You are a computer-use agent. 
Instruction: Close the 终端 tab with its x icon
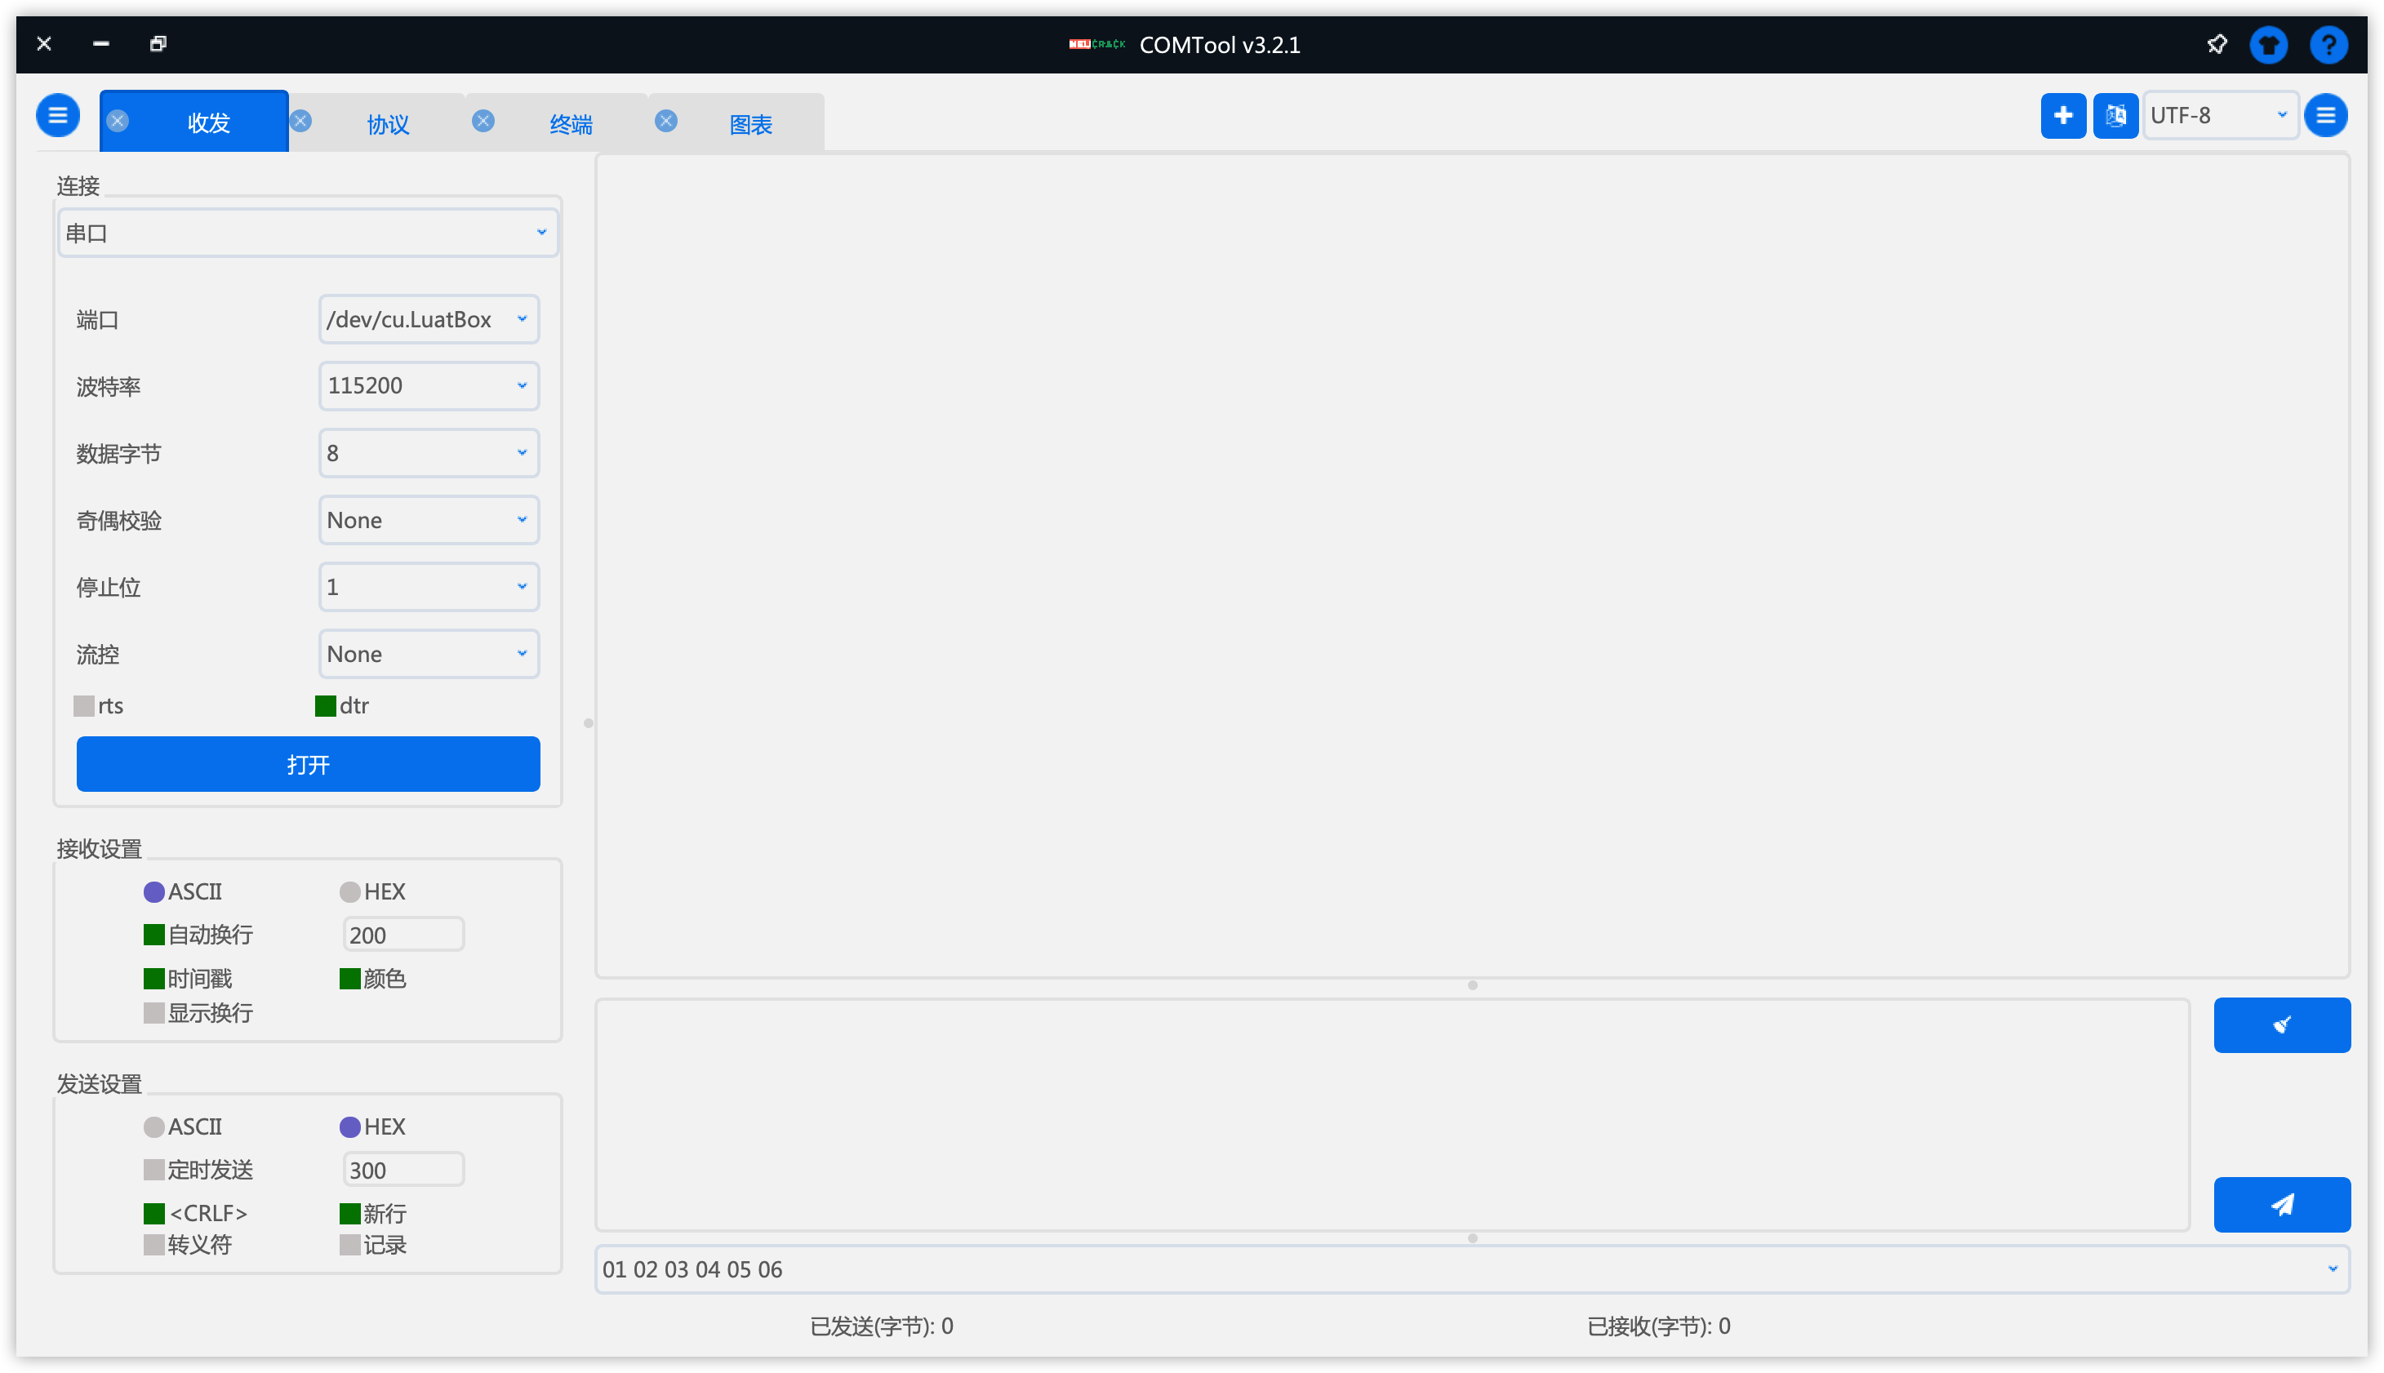click(x=483, y=121)
